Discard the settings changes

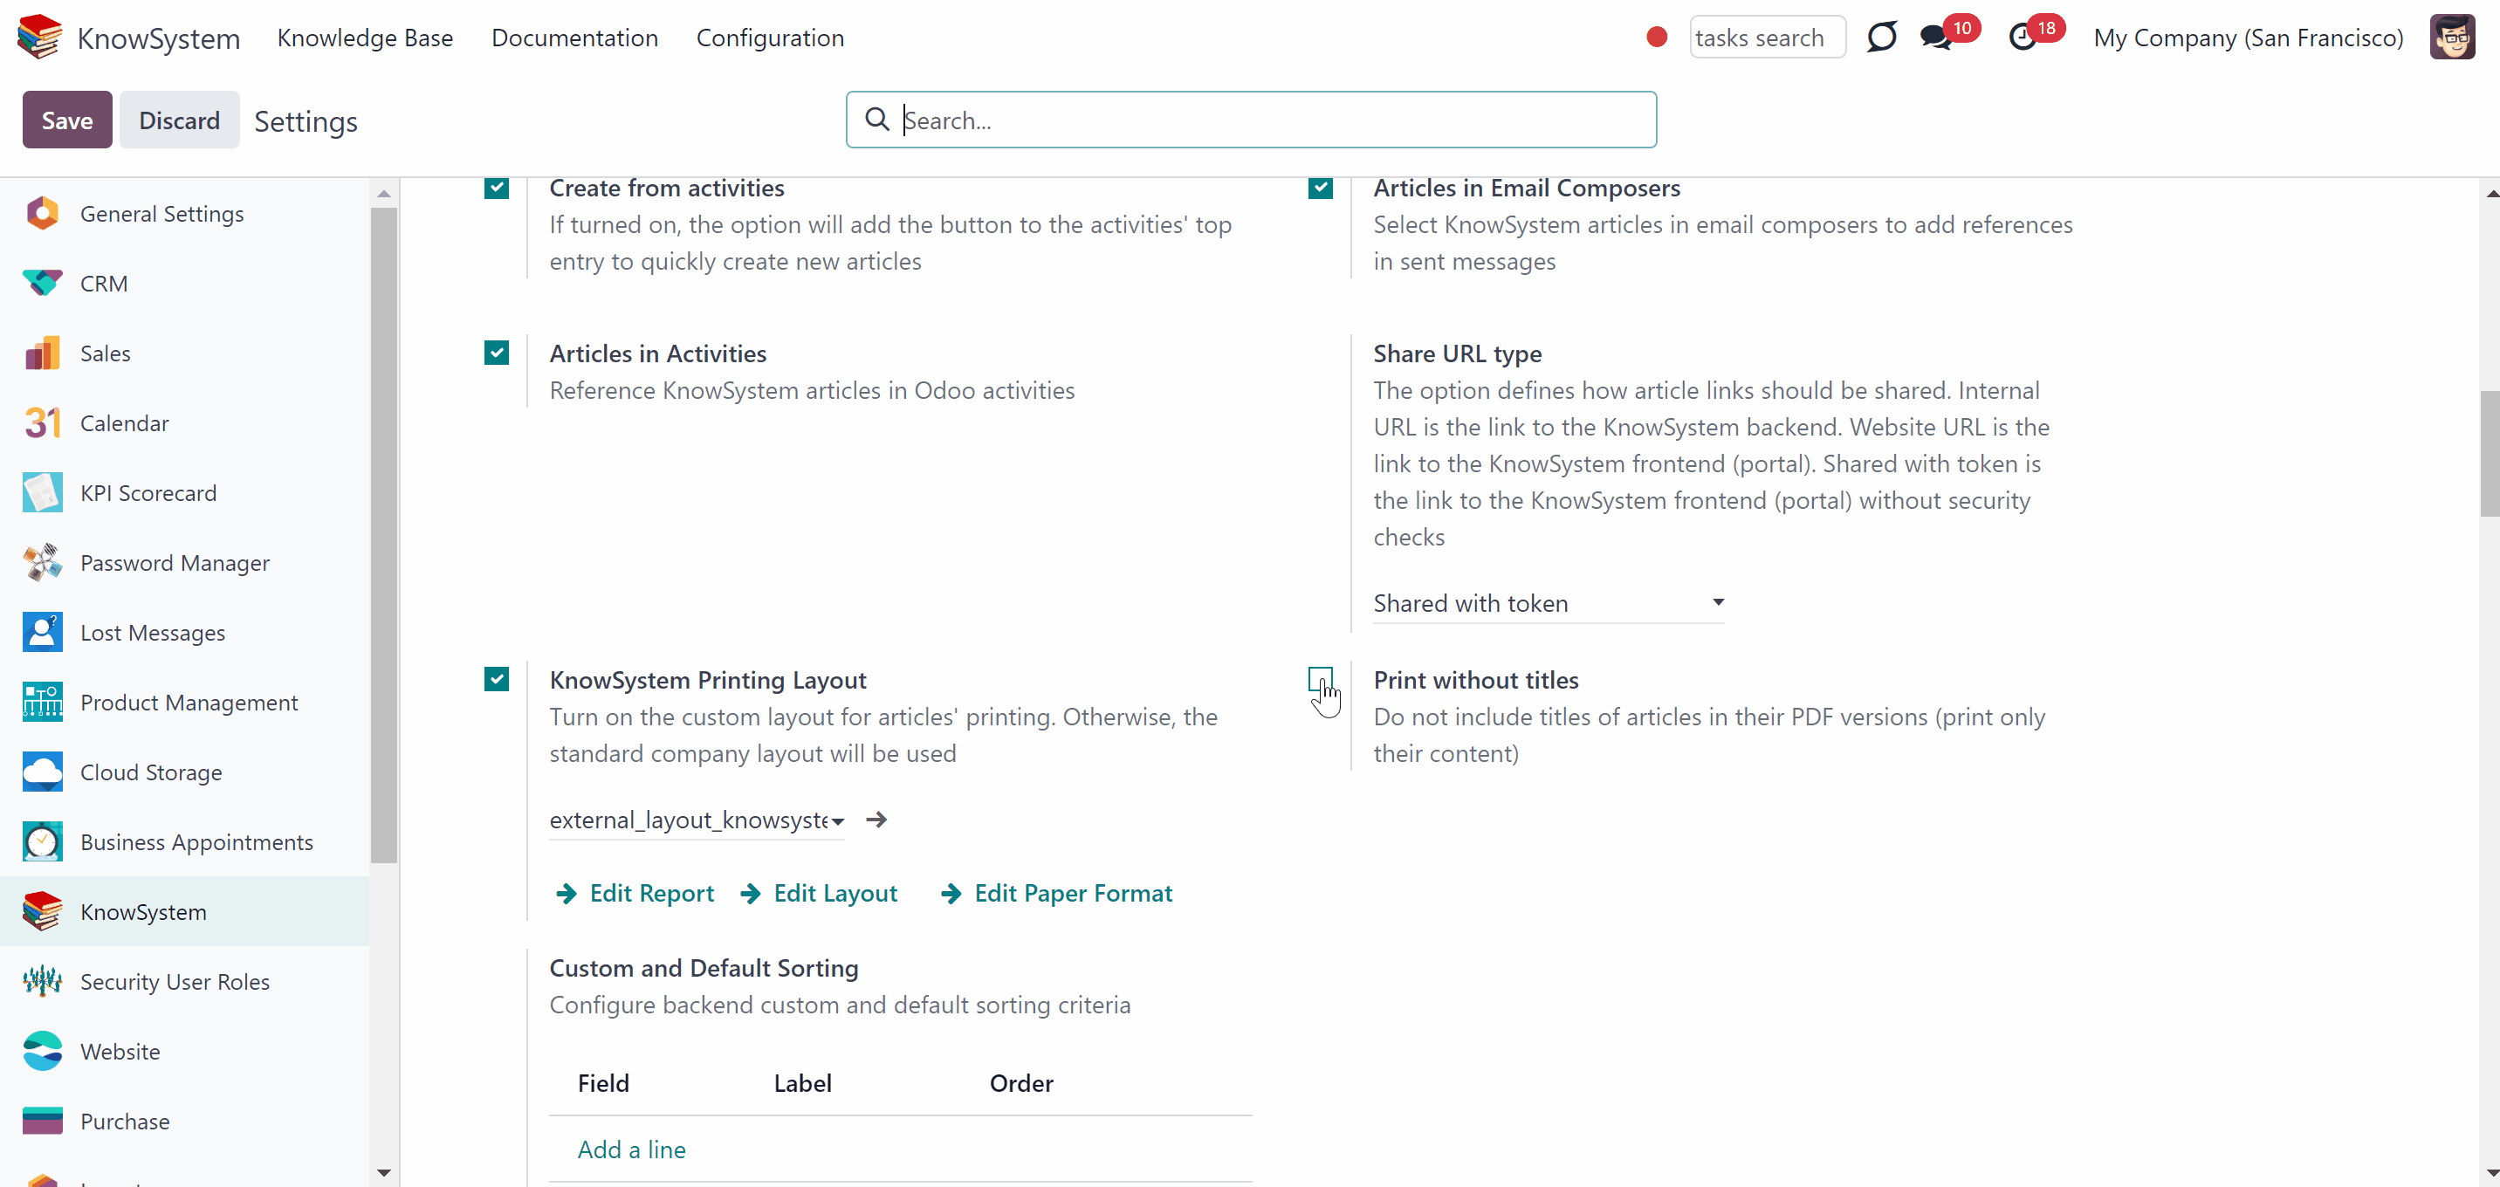click(180, 120)
